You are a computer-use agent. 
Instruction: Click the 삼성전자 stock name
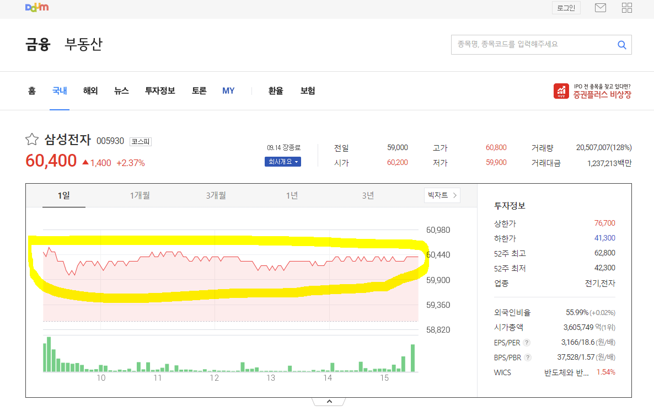[x=68, y=140]
